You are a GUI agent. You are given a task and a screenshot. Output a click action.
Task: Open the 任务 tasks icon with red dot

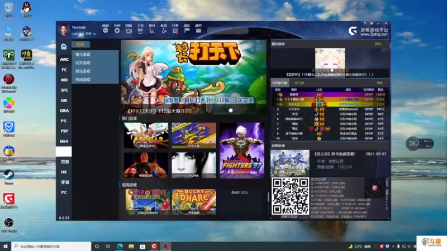point(175,31)
